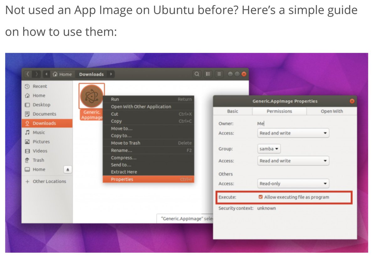
Task: Choose Copy to... from the context menu
Action: tap(149, 136)
